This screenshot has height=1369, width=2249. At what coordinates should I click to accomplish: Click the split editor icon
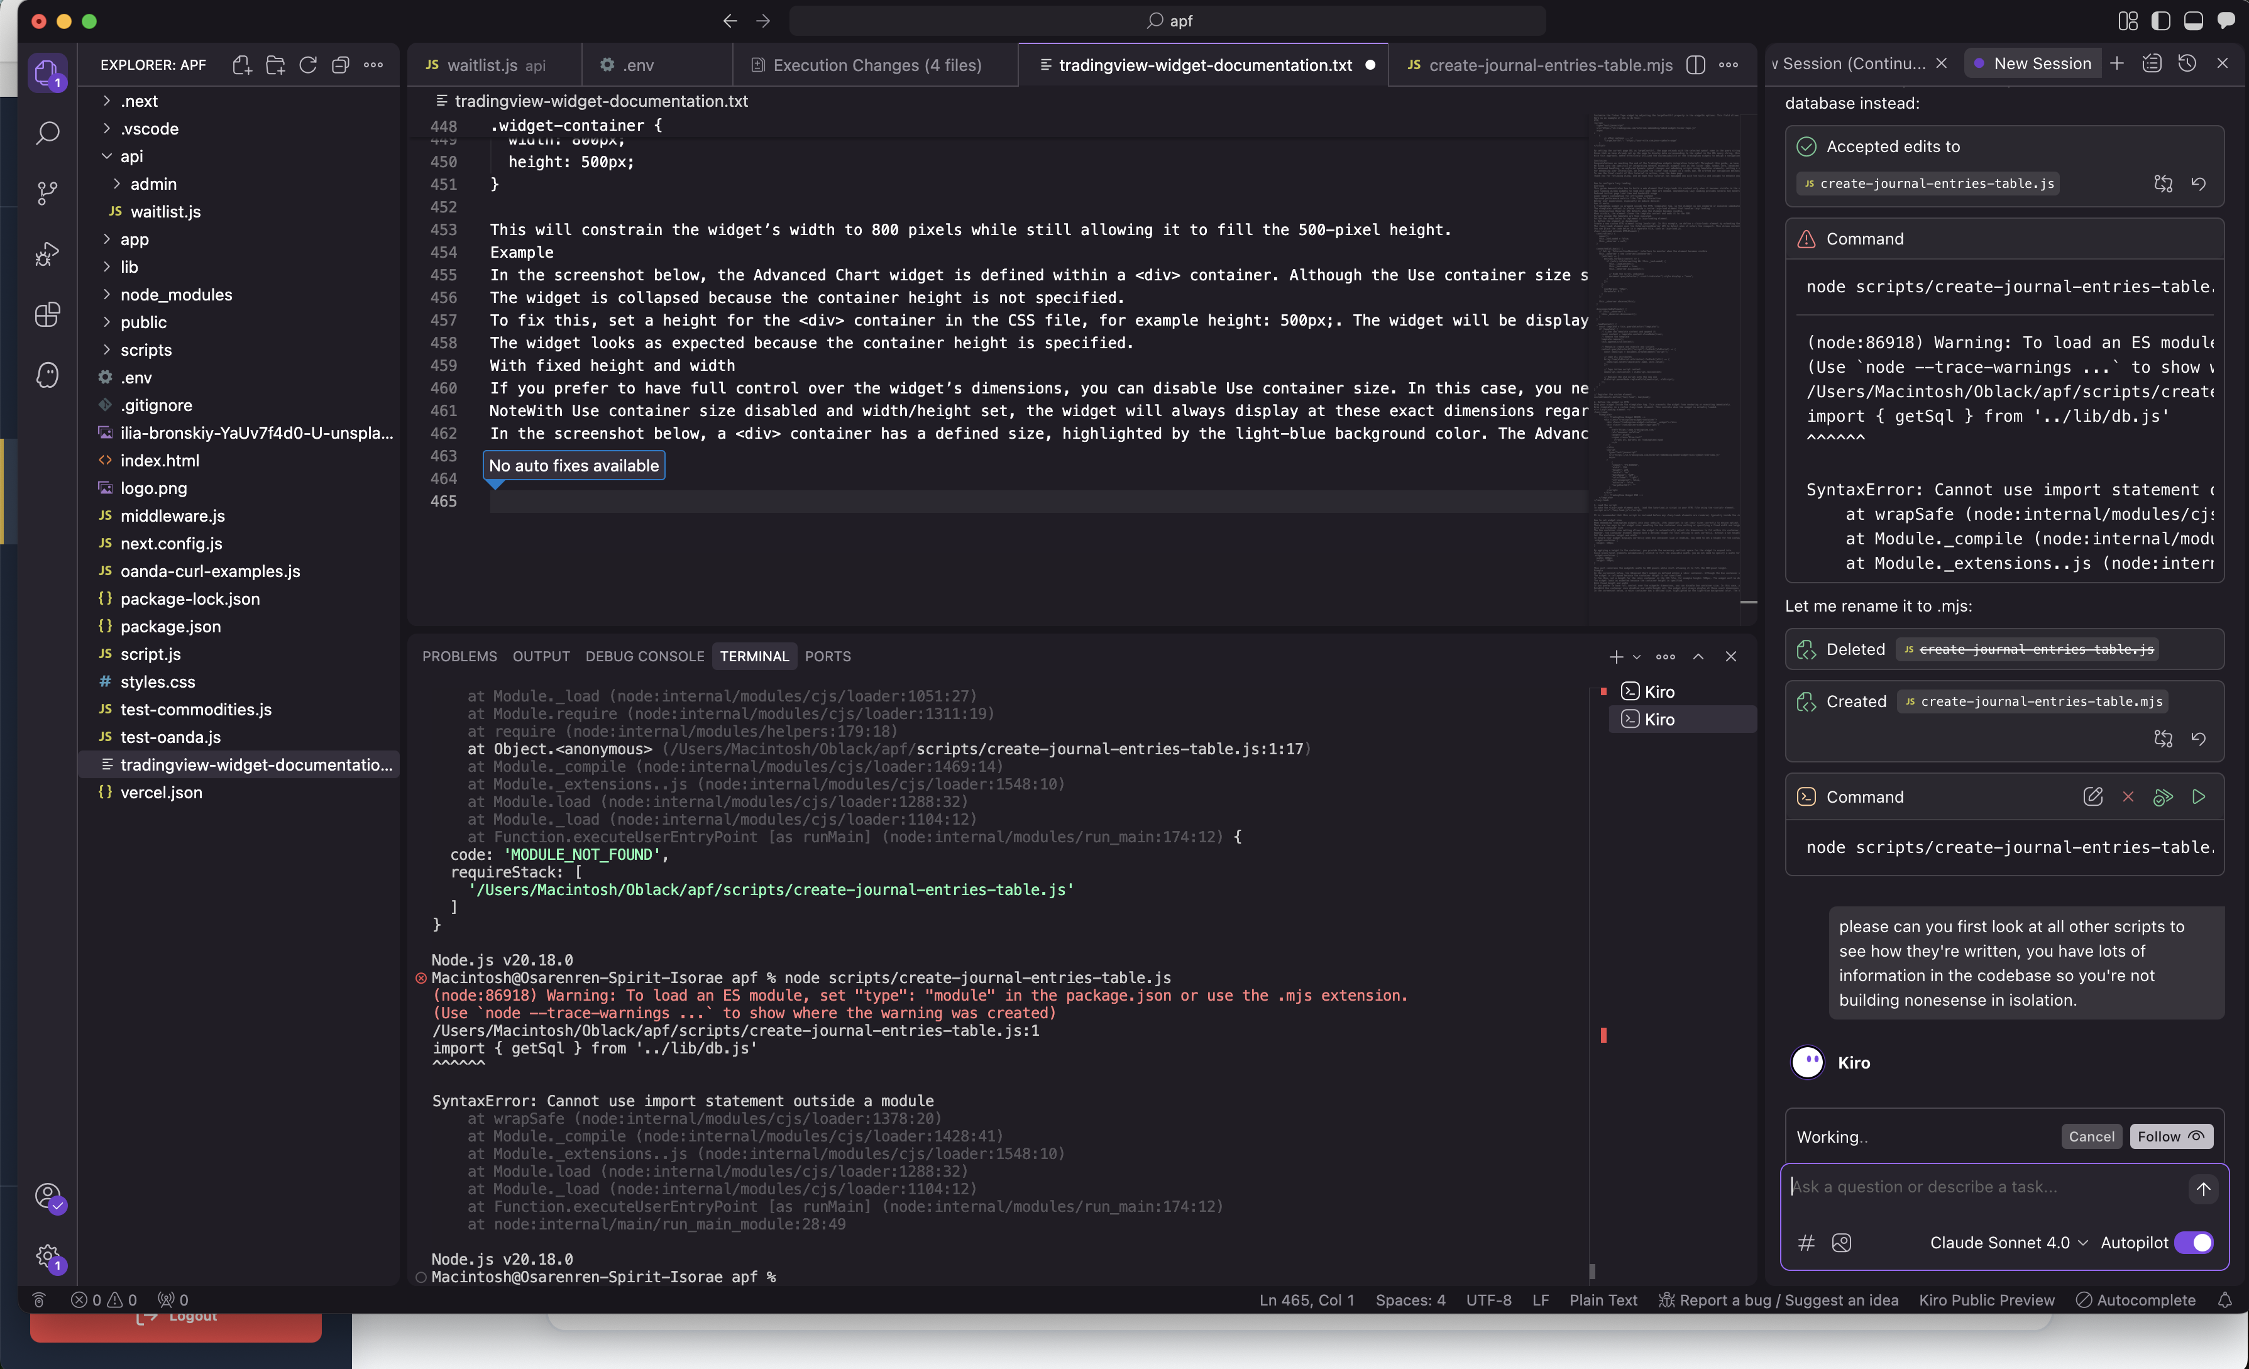click(1695, 65)
